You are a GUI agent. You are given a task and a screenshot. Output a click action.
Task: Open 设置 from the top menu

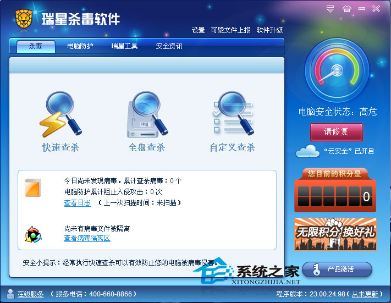click(x=198, y=30)
